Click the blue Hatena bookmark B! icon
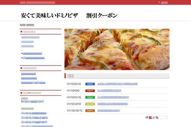This screenshot has width=191, height=127. 147,117
